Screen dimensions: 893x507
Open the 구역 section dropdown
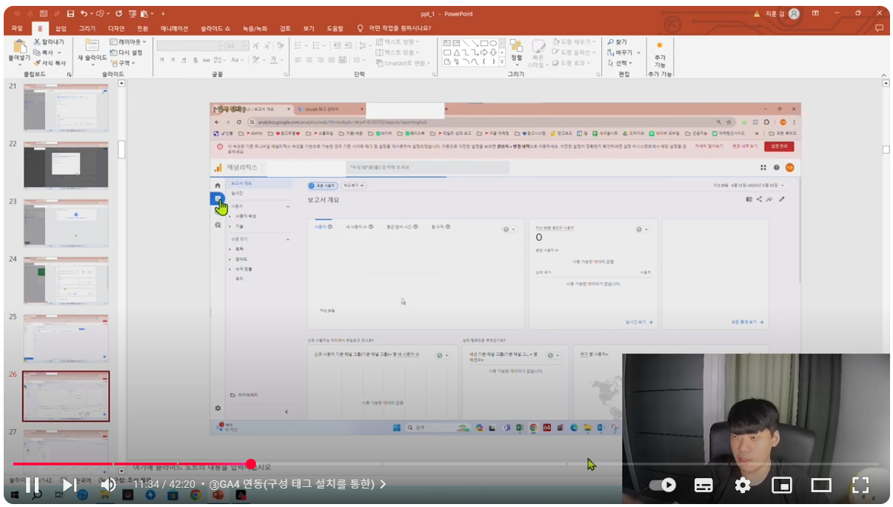click(121, 63)
